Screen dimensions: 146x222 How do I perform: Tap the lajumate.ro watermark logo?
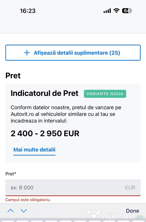click(x=115, y=215)
